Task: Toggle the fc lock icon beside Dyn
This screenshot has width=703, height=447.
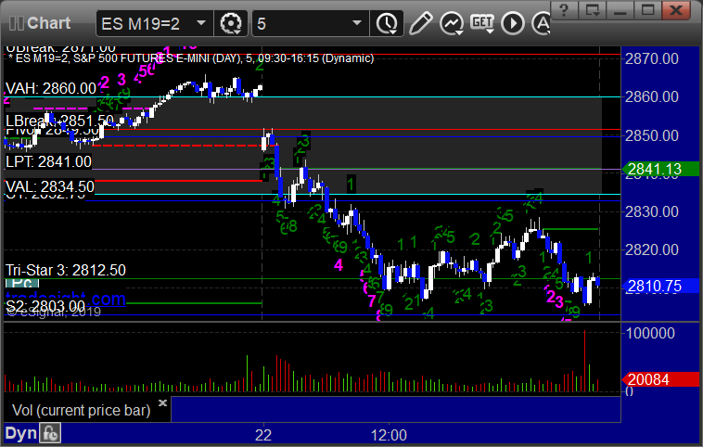Action: (x=50, y=433)
